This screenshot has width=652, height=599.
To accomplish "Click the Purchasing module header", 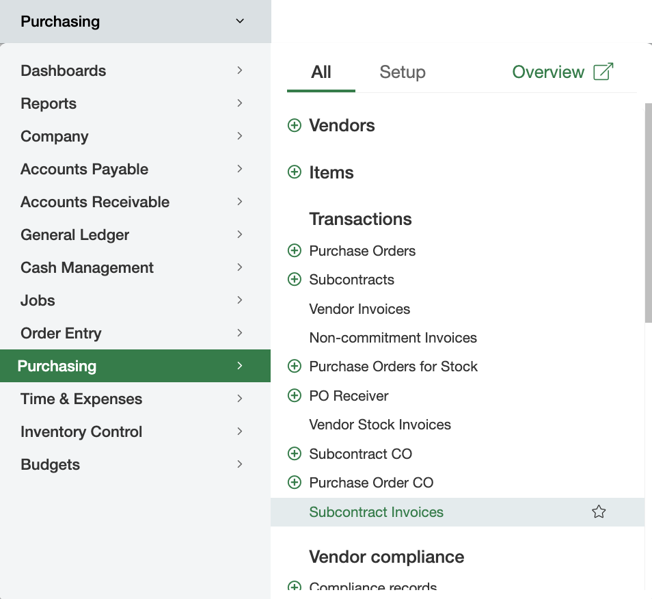I will [x=135, y=21].
